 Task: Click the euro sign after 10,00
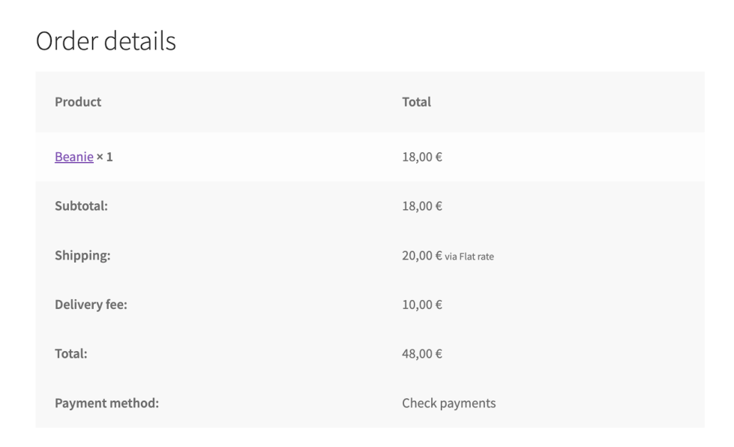point(439,304)
